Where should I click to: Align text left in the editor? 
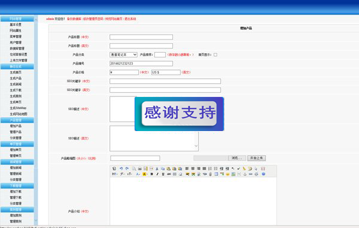point(187,169)
